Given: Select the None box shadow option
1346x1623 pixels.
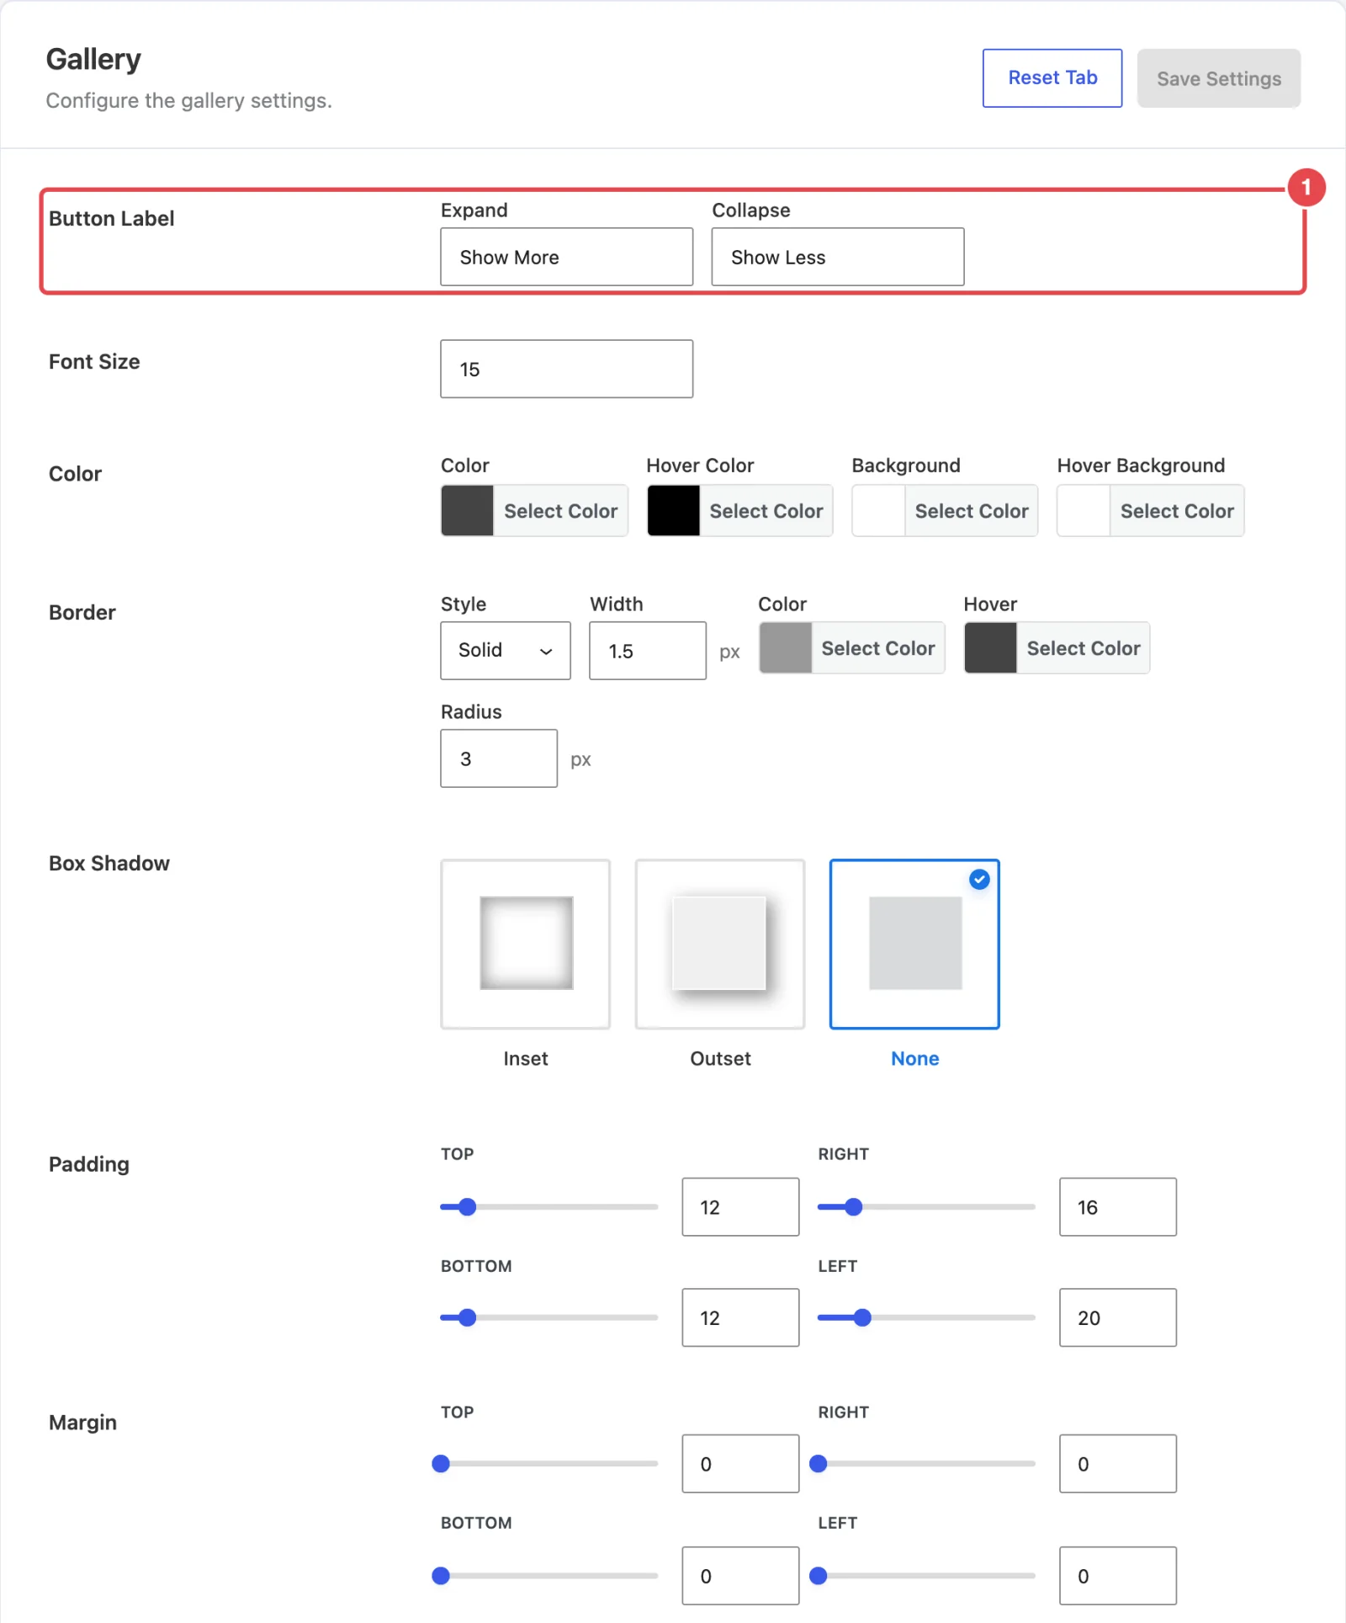Looking at the screenshot, I should [x=914, y=944].
